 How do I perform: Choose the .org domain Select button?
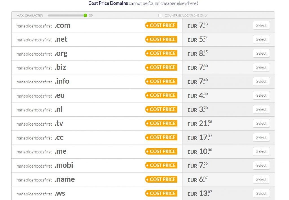pos(261,53)
